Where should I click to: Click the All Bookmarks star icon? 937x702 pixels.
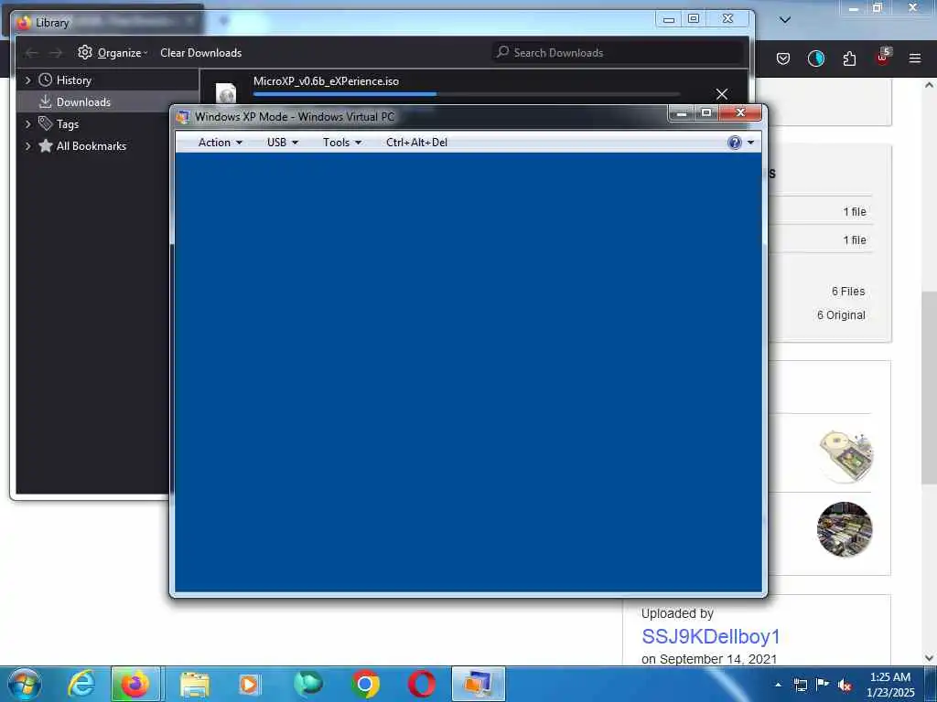(x=46, y=145)
